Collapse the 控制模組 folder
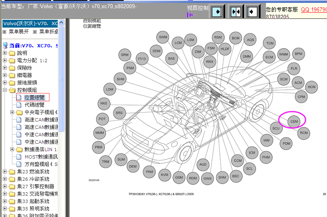This screenshot has width=327, height=217. click(x=5, y=90)
